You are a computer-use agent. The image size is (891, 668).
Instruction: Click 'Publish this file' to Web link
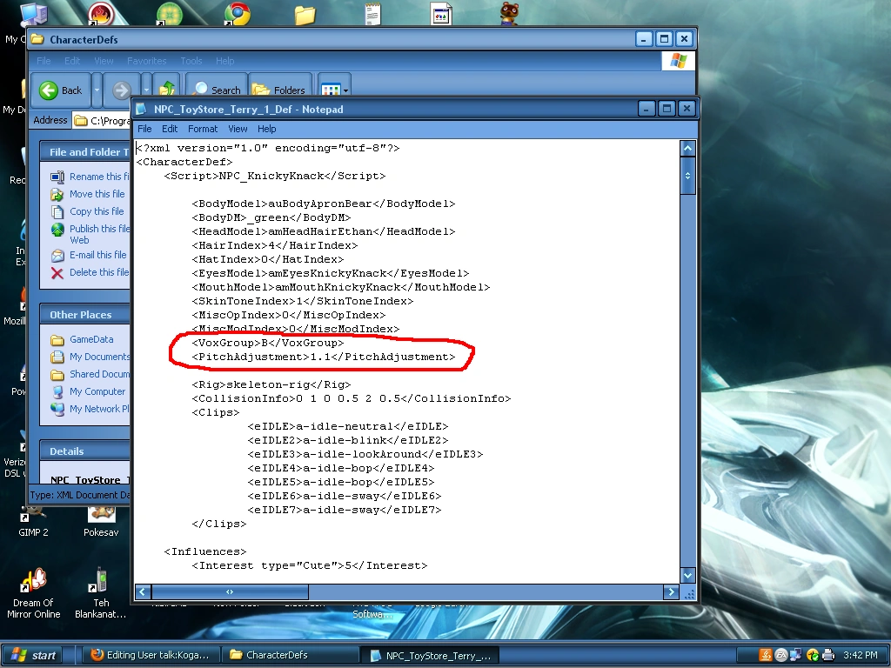click(x=99, y=234)
